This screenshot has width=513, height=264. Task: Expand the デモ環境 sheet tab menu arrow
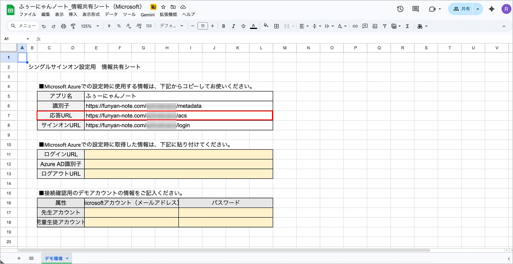[x=67, y=258]
